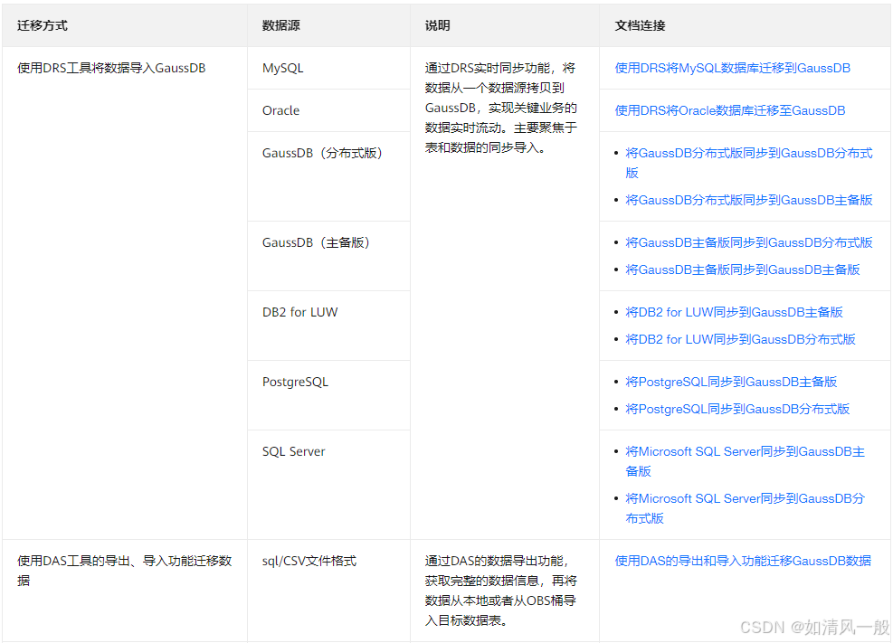Screen dimensions: 893x643
Task: Select the Oracle data source cell
Action: (x=328, y=110)
